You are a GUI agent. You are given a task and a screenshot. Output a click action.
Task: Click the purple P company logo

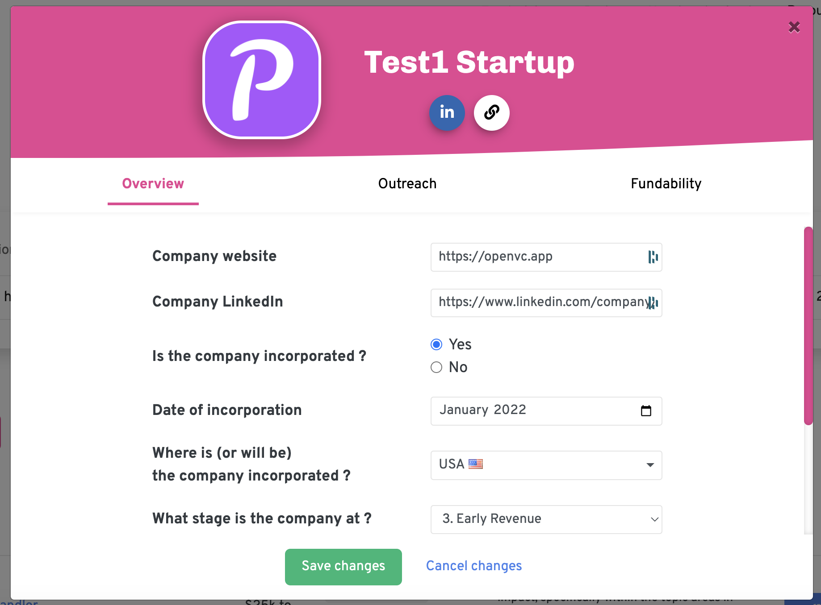pyautogui.click(x=262, y=80)
